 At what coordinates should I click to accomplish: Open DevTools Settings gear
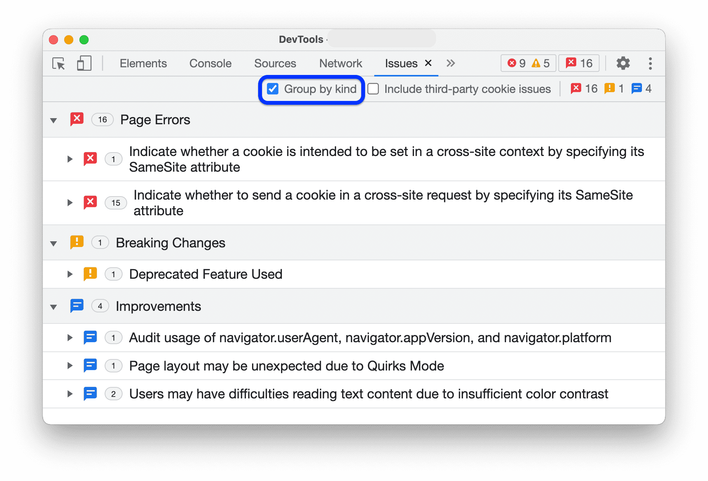point(622,63)
